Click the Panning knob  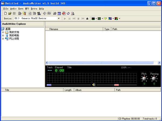(154, 79)
